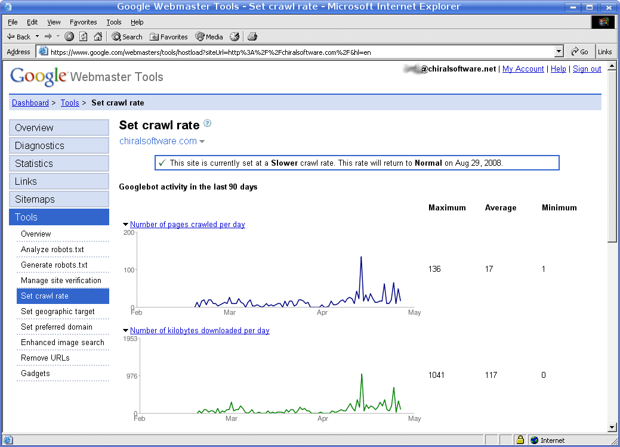Open the Favorites toolbar button

click(x=168, y=37)
